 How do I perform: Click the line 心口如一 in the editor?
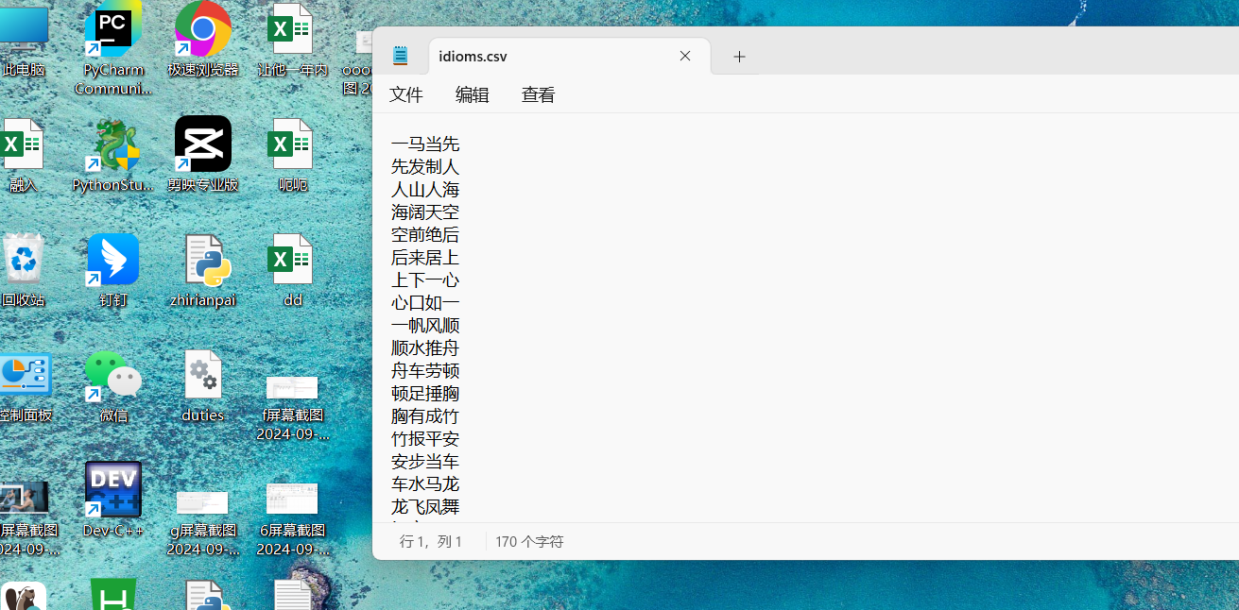tap(425, 302)
